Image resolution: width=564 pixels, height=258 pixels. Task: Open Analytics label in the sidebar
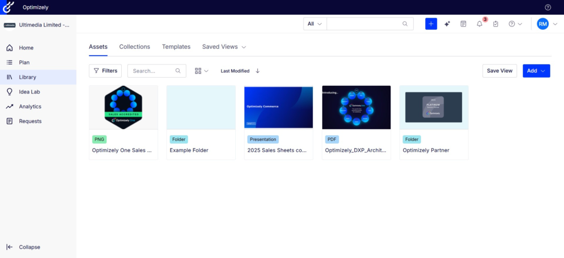point(30,107)
